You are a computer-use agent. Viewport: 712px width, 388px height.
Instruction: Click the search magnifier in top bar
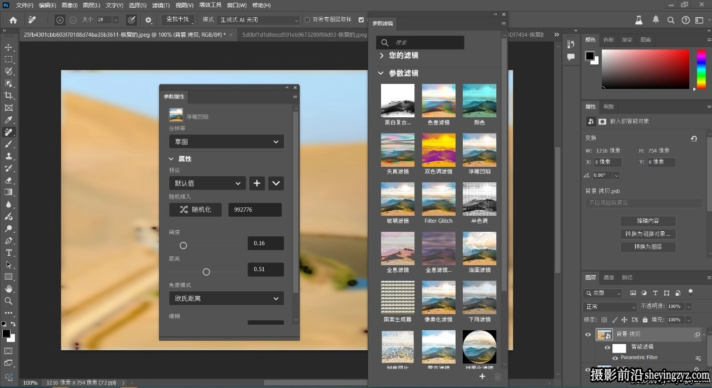[x=671, y=20]
